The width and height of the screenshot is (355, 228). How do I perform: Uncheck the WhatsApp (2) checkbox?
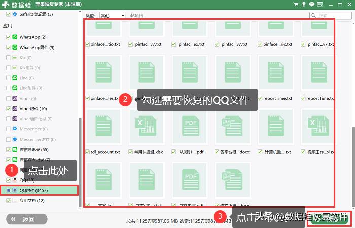9,37
